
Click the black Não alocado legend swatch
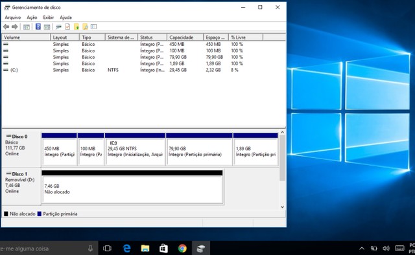(x=6, y=214)
